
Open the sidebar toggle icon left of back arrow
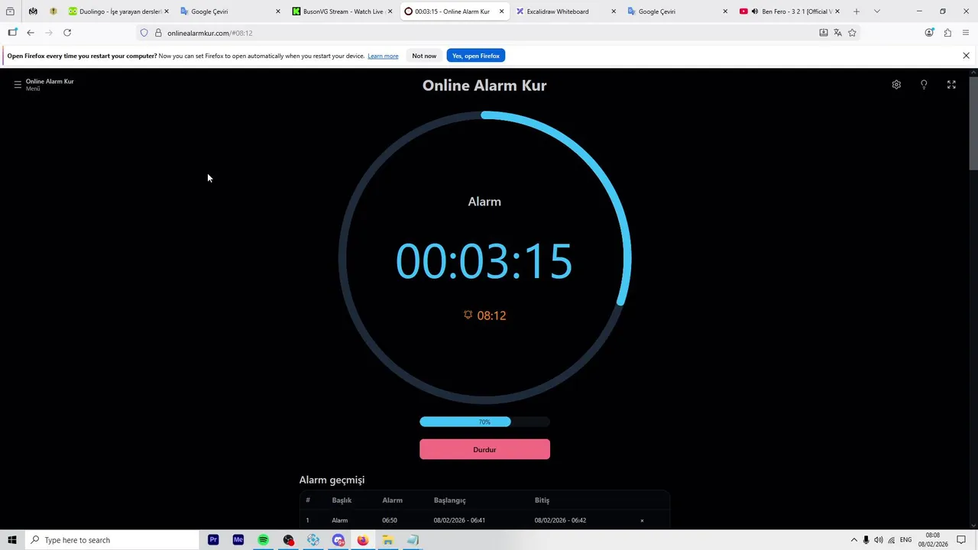[12, 33]
